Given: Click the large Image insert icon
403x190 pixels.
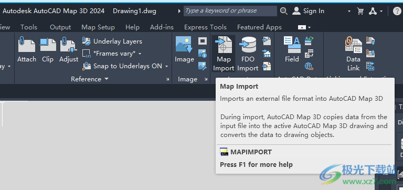Looking at the screenshot, I should coord(184,45).
